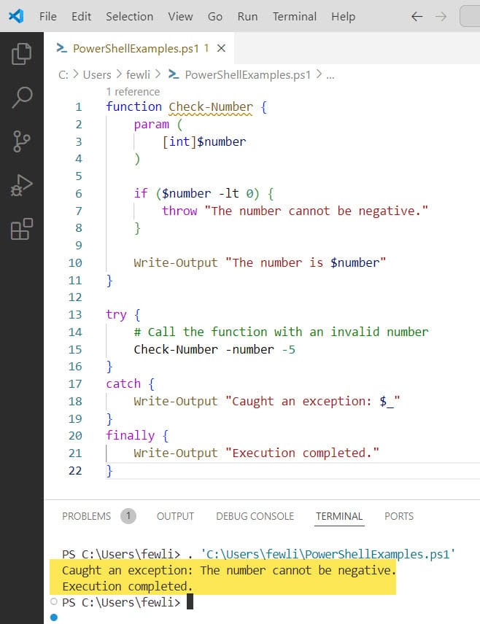Screen dimensions: 480x624
Task: Select the TERMINAL panel tab
Action: point(339,516)
